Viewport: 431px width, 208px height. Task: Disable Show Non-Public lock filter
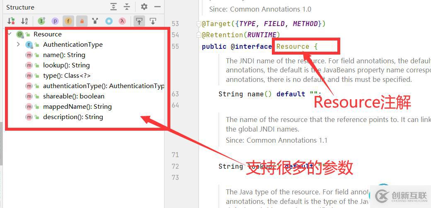tap(82, 21)
